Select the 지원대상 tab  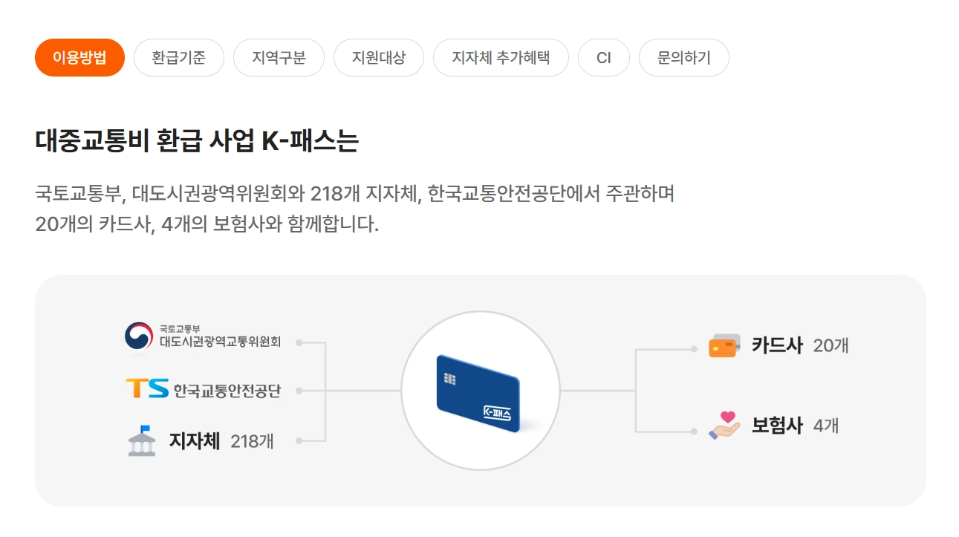pyautogui.click(x=379, y=56)
